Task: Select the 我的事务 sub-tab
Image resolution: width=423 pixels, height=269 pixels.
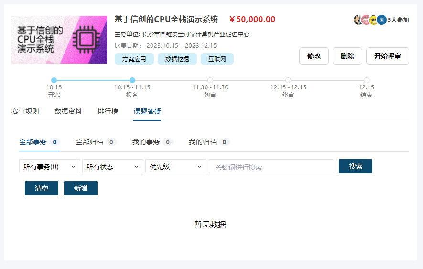Action: (152, 142)
